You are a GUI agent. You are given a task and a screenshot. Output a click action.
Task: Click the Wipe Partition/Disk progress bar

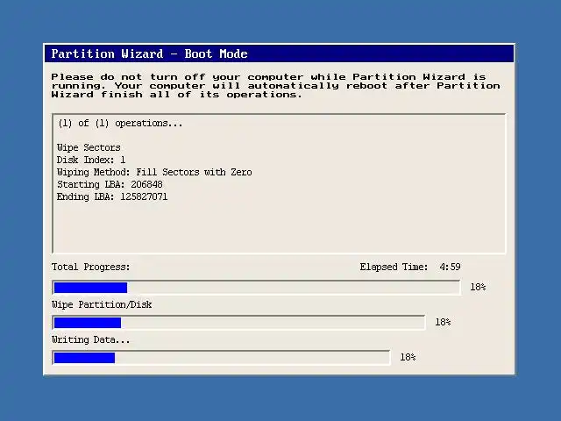coord(238,323)
